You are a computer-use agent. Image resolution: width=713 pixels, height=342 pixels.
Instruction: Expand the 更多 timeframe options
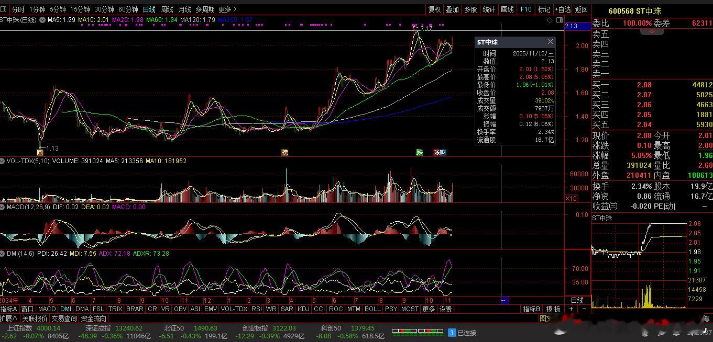click(x=227, y=9)
